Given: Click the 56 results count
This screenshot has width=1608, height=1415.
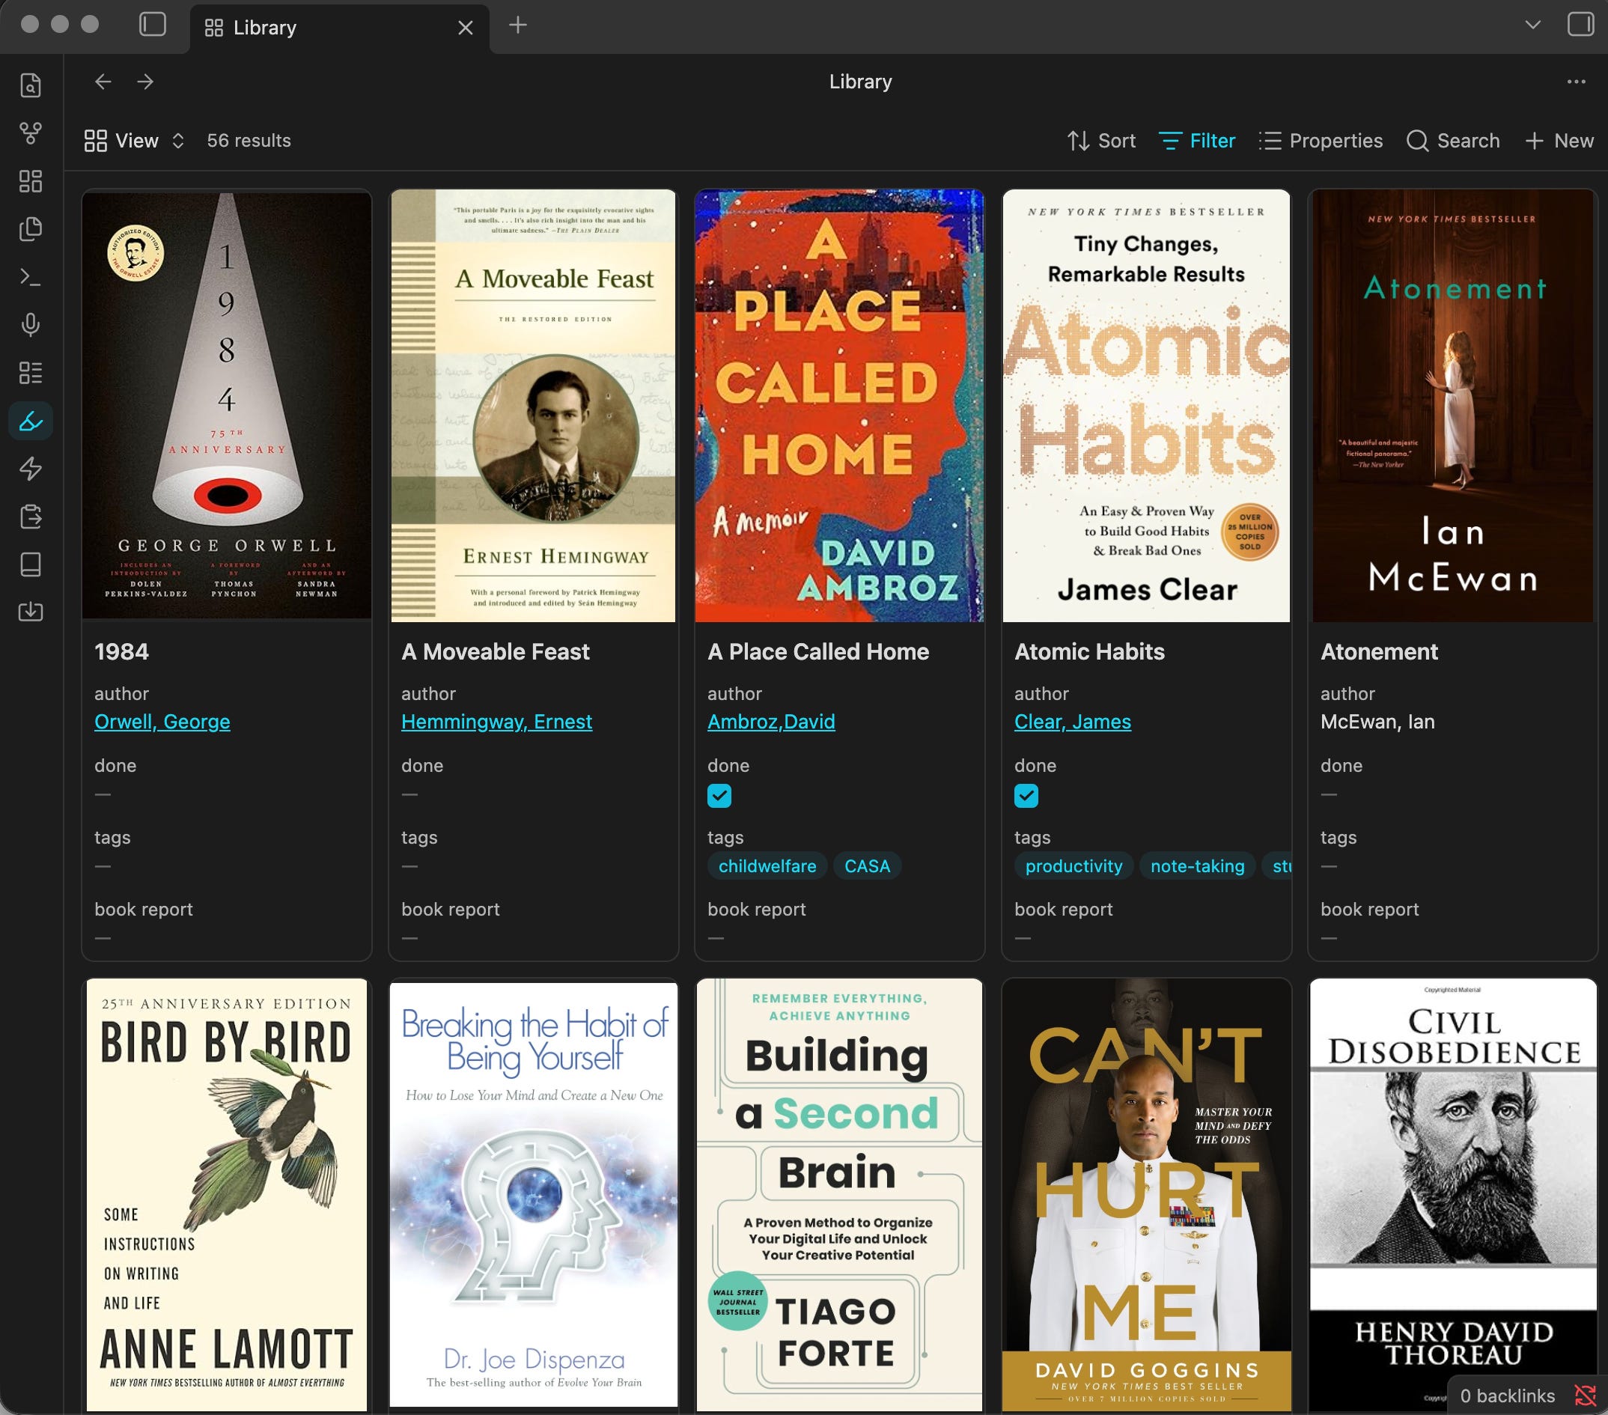Looking at the screenshot, I should point(249,141).
